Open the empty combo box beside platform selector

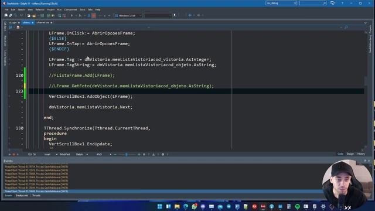pos(158,16)
